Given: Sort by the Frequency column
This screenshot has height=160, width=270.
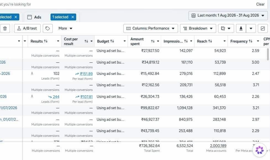Looking at the screenshot, I should click(251, 41).
